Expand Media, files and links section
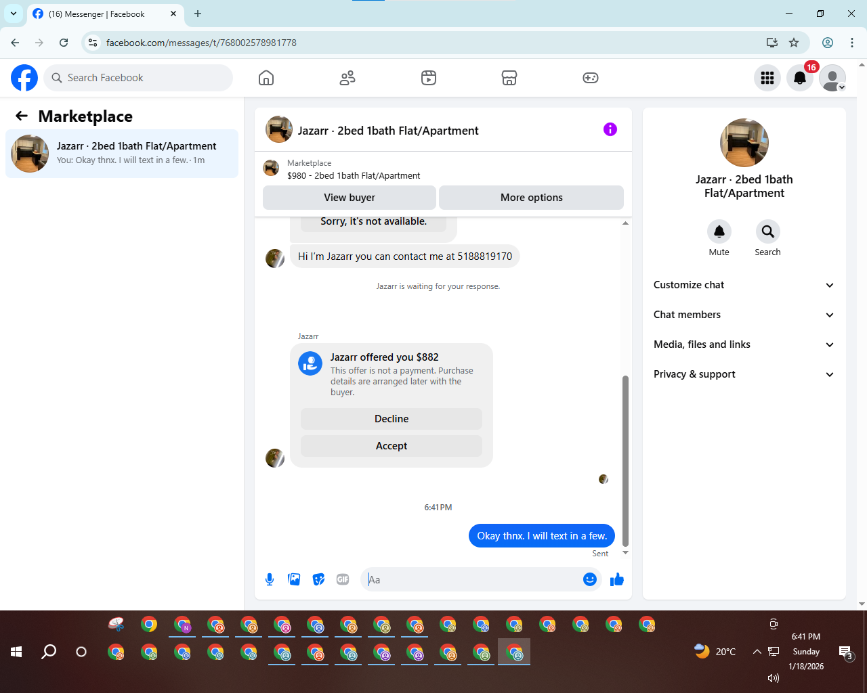867x693 pixels. [744, 344]
